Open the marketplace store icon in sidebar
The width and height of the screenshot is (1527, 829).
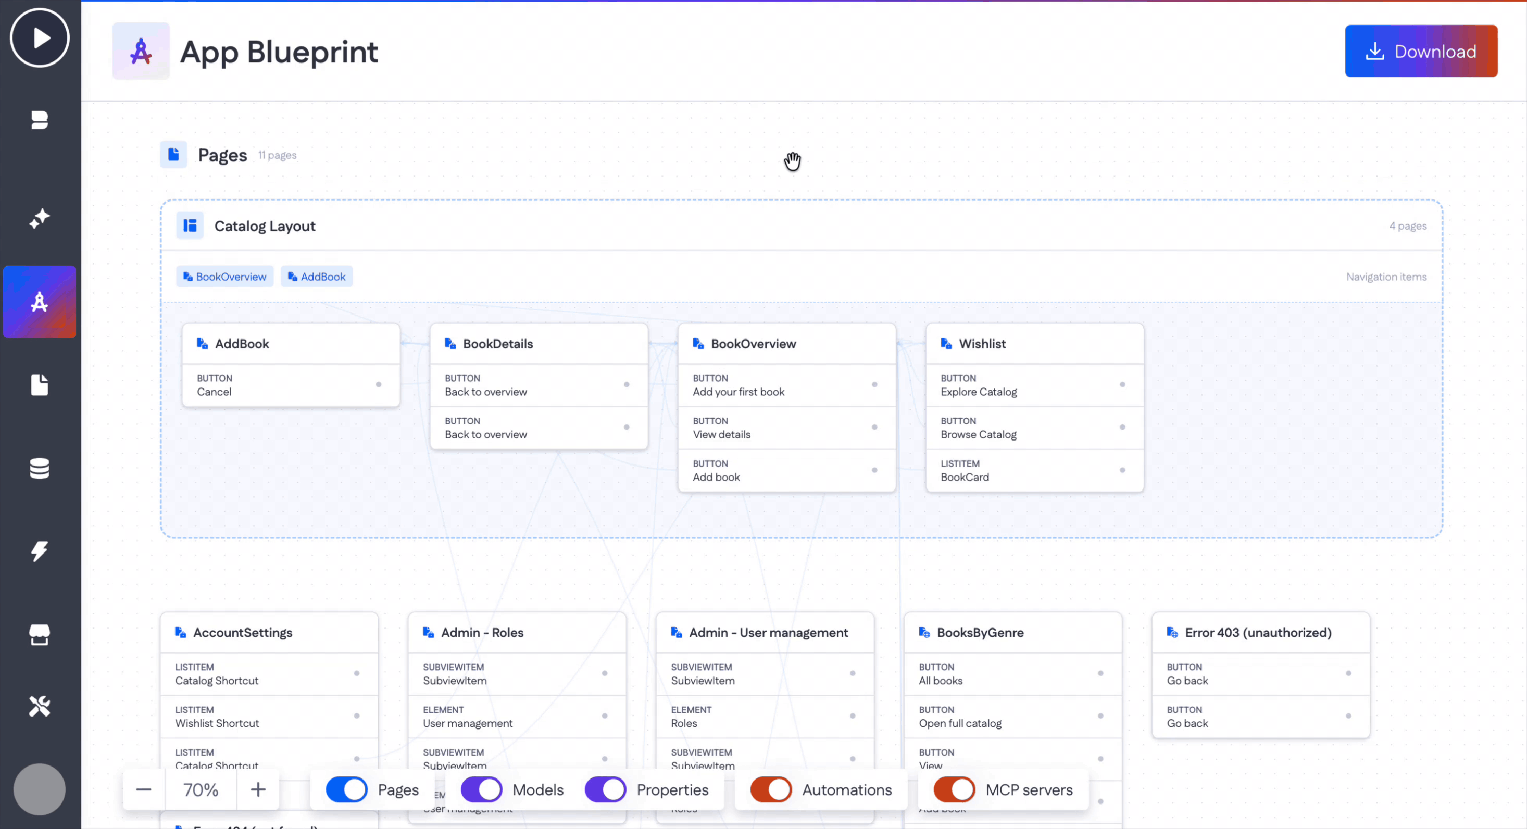pos(40,635)
